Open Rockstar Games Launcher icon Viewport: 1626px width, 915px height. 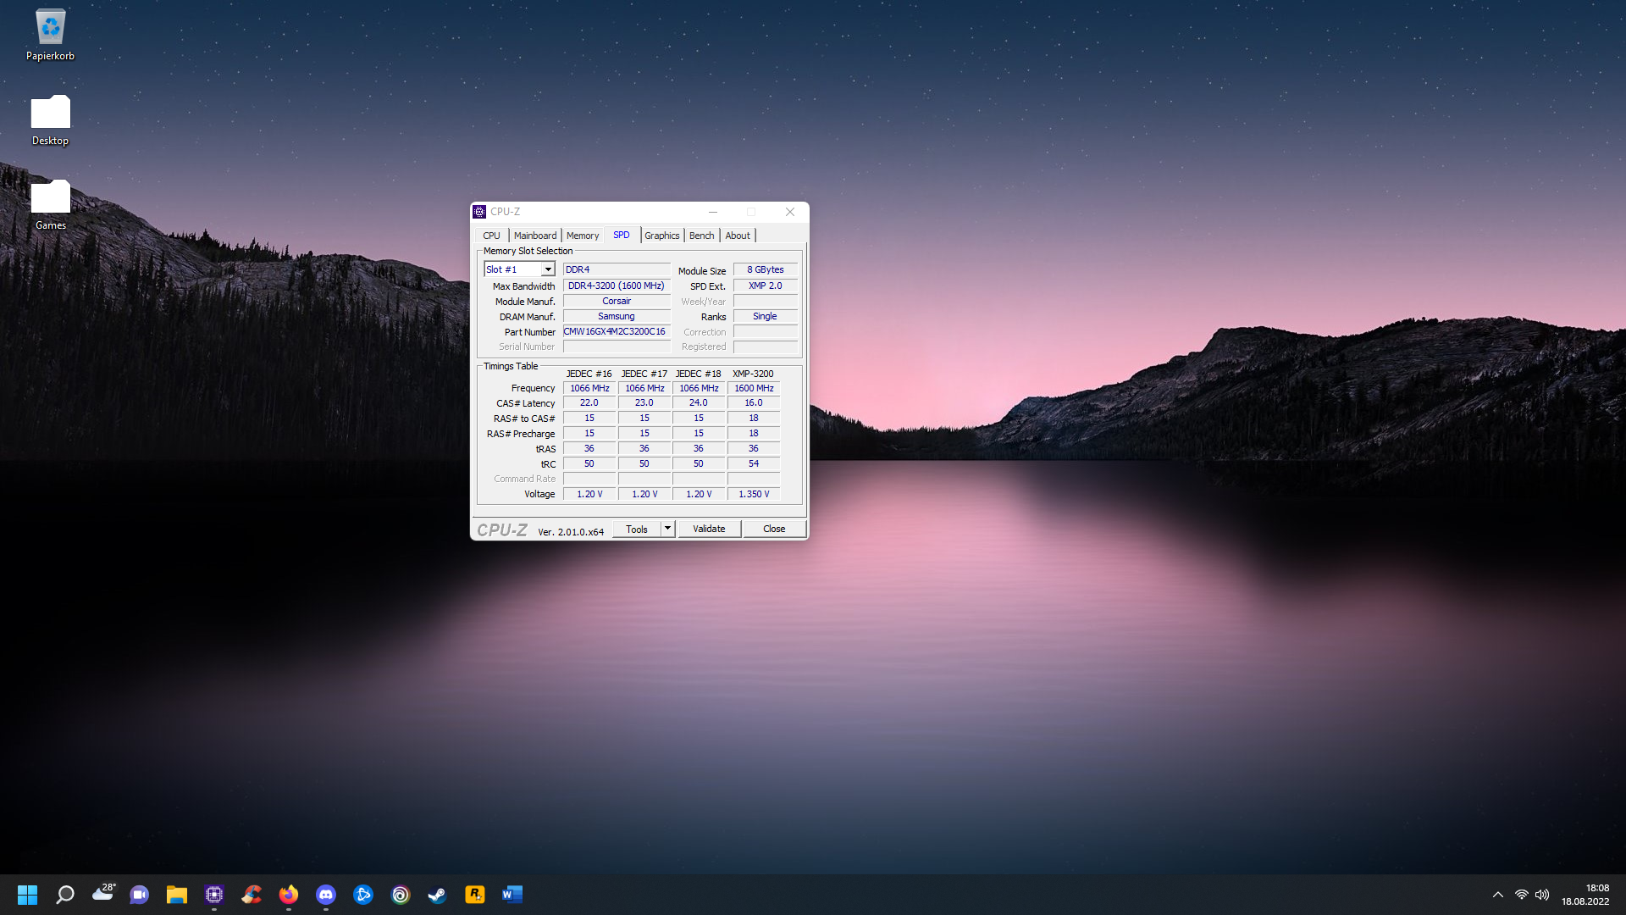tap(475, 895)
